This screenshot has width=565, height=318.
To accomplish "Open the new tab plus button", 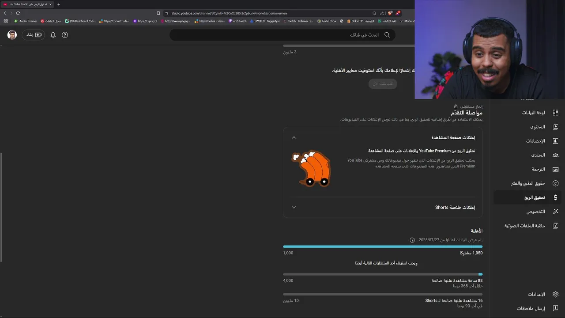I will pyautogui.click(x=59, y=4).
